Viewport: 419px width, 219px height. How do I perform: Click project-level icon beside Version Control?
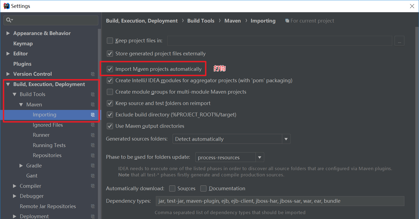tap(93, 74)
